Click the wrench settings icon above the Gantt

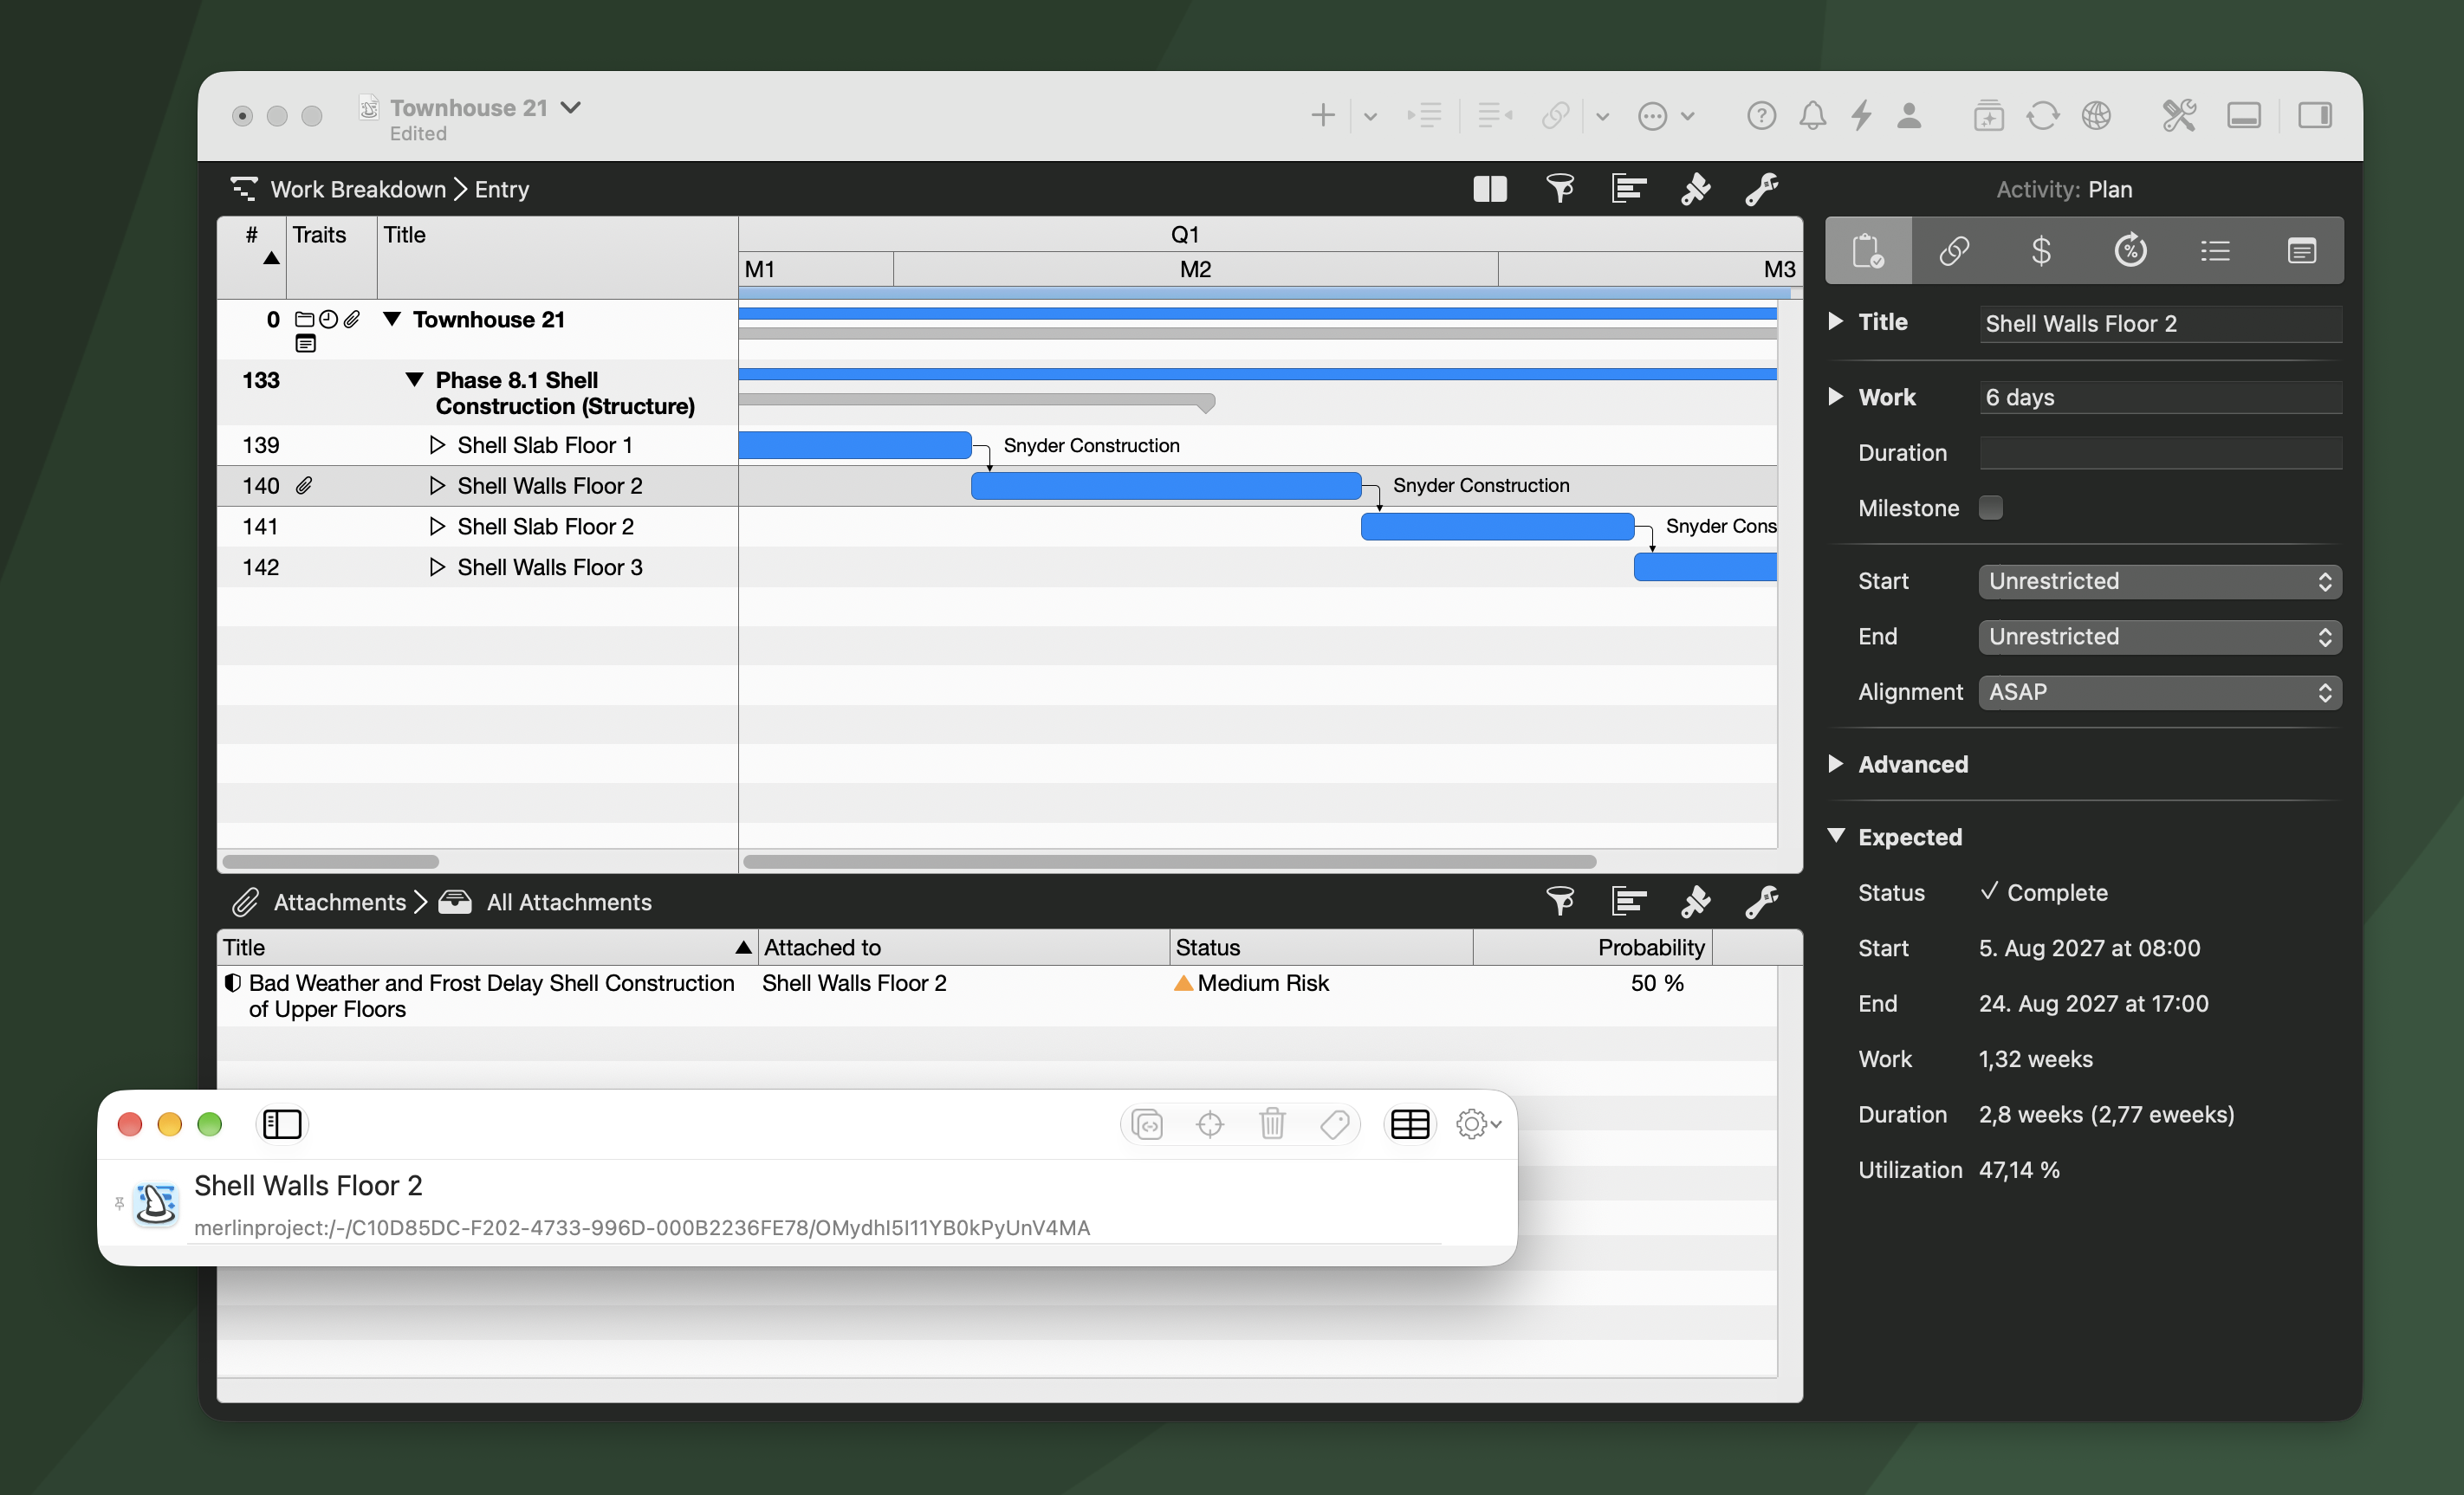[1761, 189]
